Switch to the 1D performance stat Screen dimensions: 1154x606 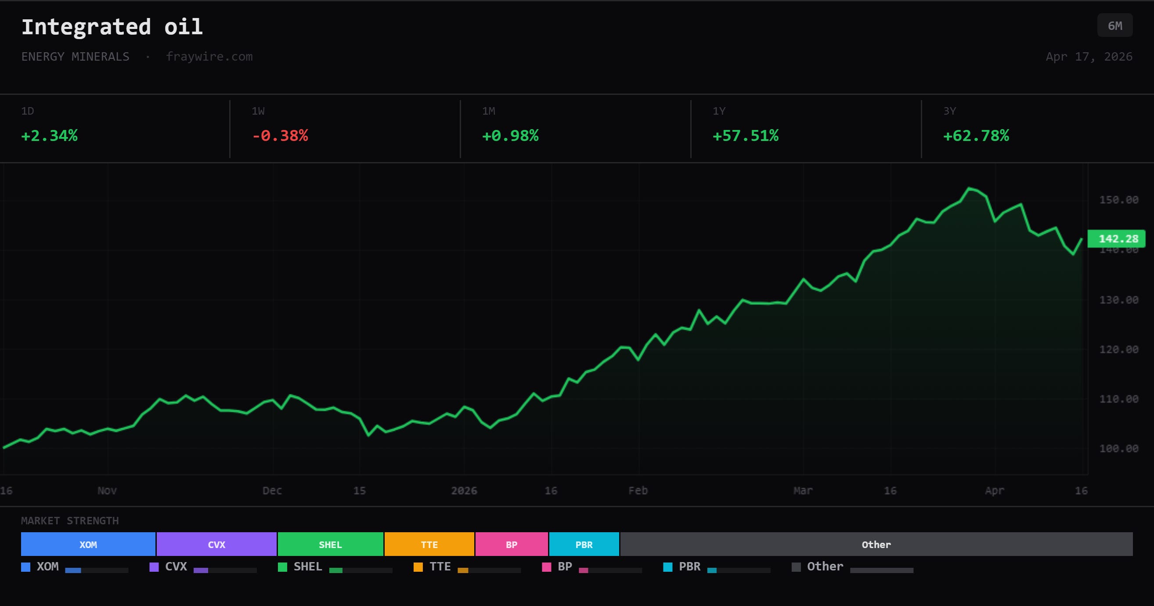[x=115, y=129]
